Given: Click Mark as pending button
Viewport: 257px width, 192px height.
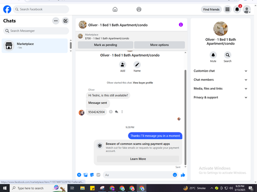Looking at the screenshot, I should click(x=105, y=45).
